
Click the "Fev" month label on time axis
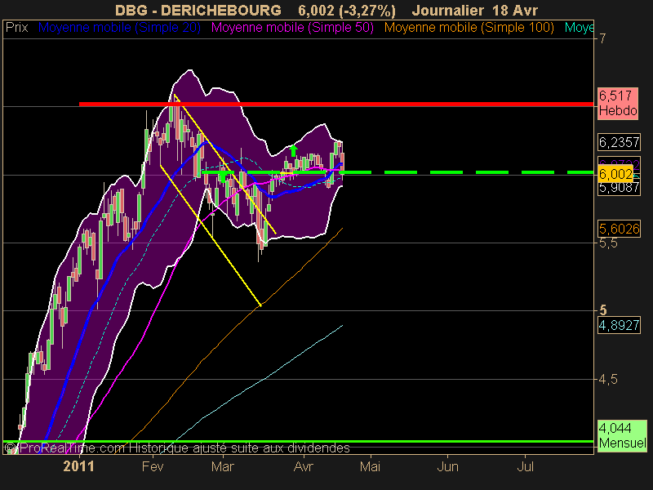(153, 466)
